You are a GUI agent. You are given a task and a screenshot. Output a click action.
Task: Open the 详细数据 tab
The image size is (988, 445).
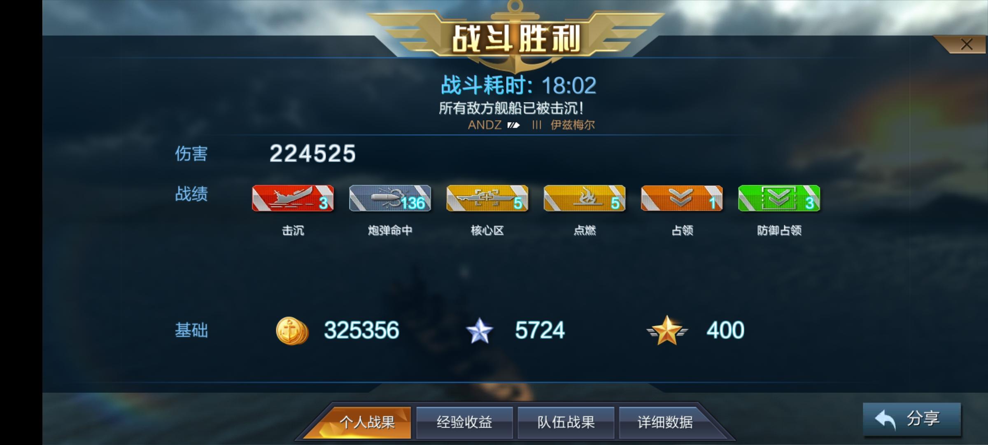pos(665,422)
